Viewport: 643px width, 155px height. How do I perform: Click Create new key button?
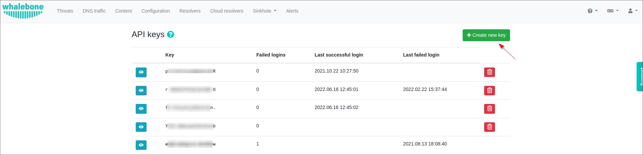(486, 35)
